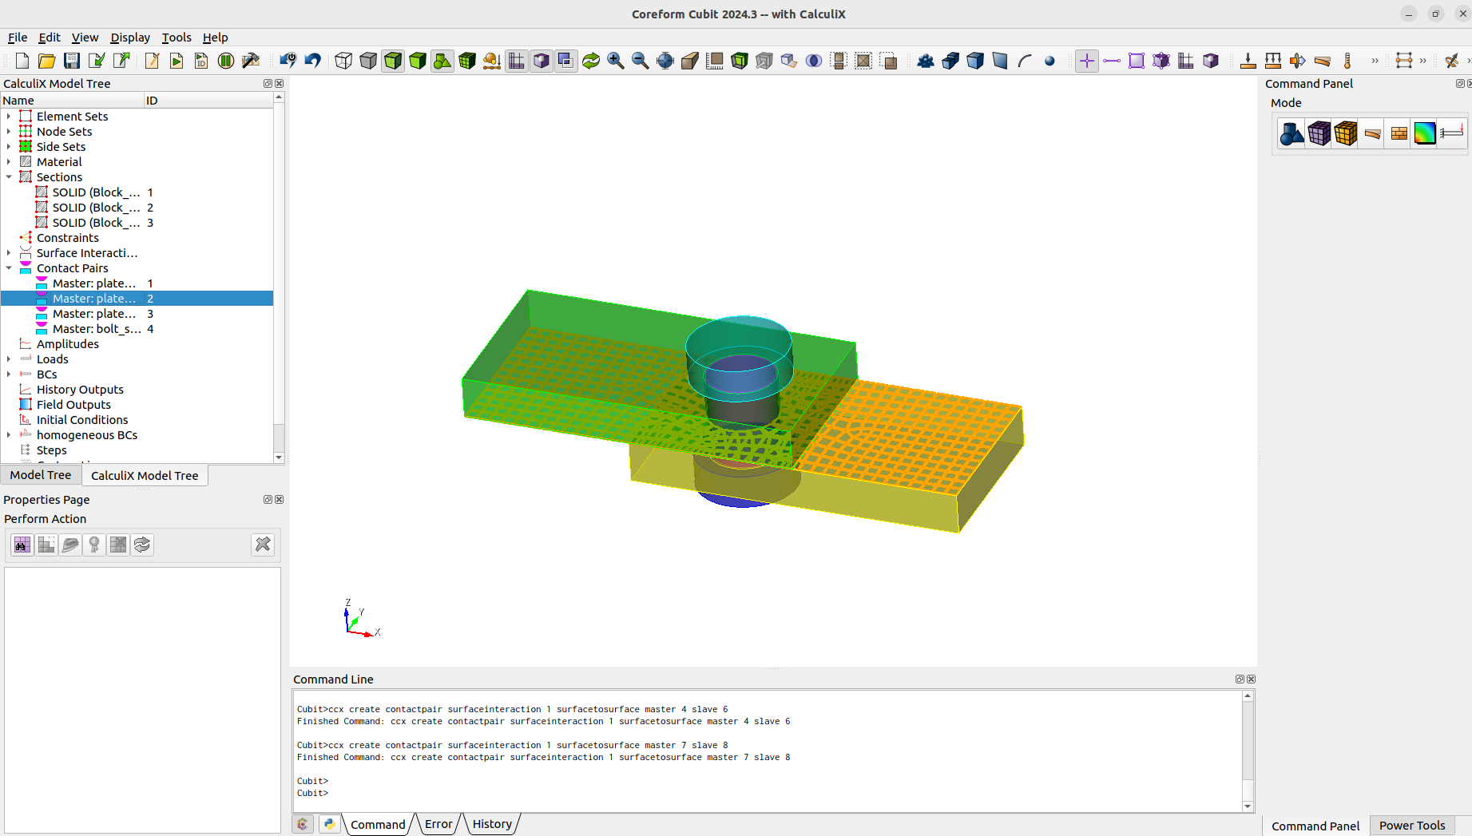1472x836 pixels.
Task: Activate the Zoom In magnifier tool
Action: click(616, 61)
